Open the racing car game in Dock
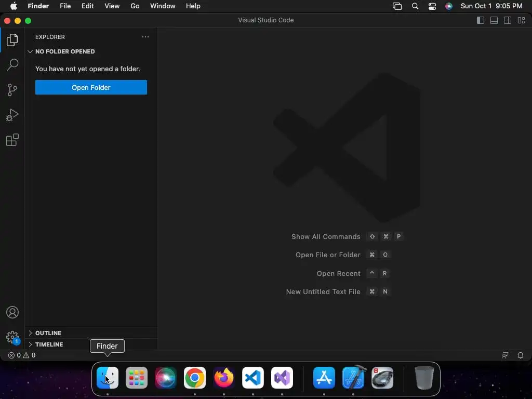 (x=382, y=378)
